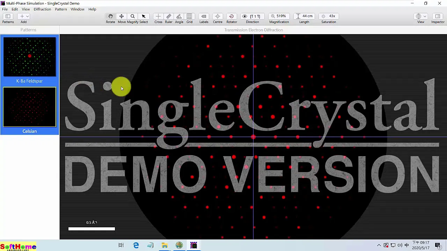Open the Help menu
Viewport: 447px width, 251px height.
[92, 9]
